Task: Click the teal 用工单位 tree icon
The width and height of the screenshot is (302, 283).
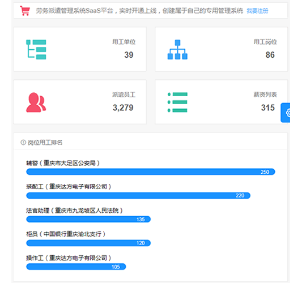Action: (36, 49)
